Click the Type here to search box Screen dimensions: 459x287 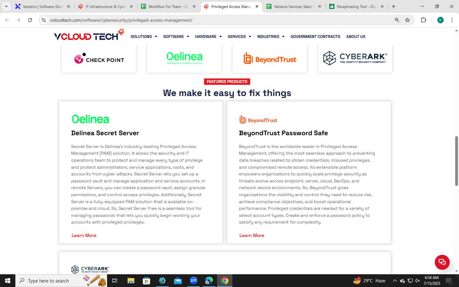(x=61, y=281)
